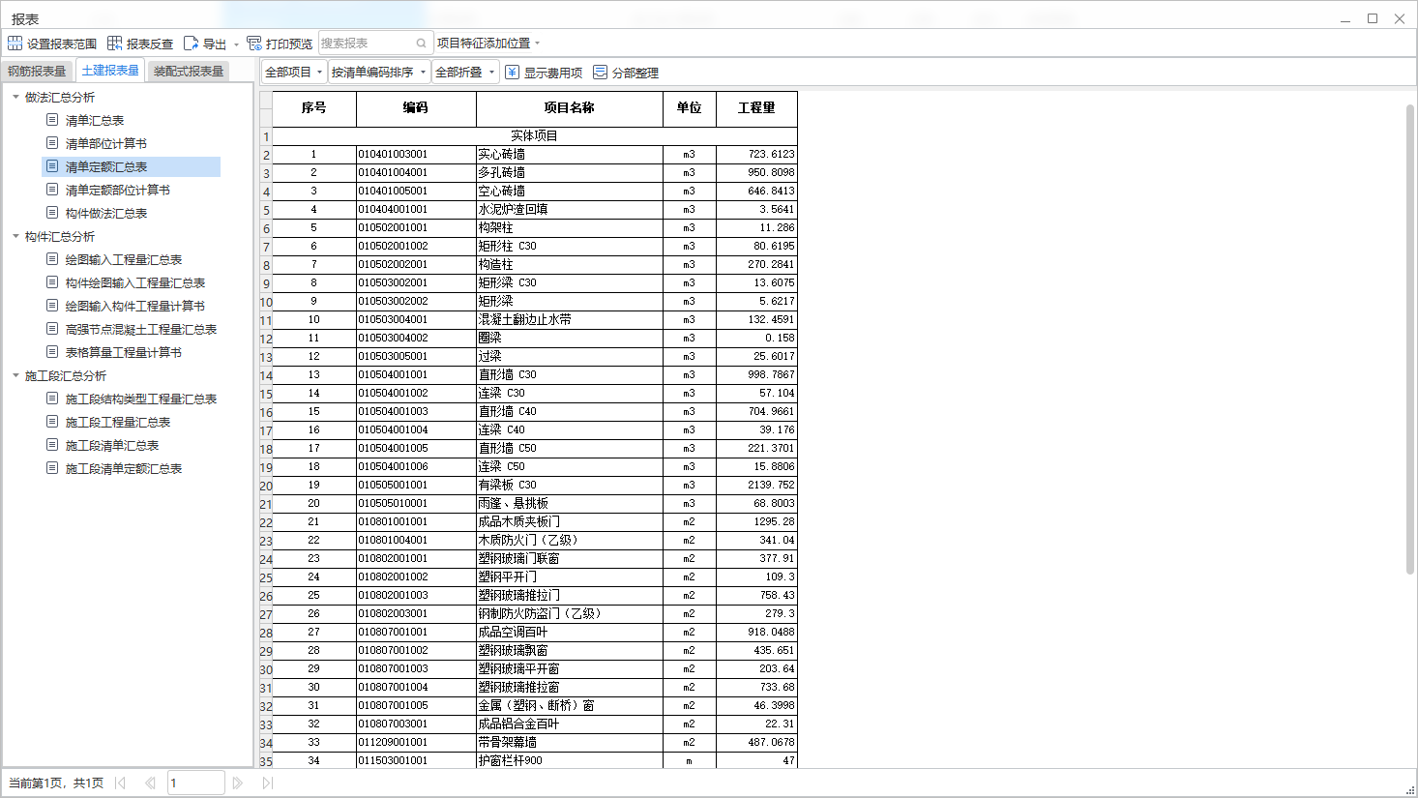Click the search magnifier icon
This screenshot has height=798, width=1418.
[422, 44]
